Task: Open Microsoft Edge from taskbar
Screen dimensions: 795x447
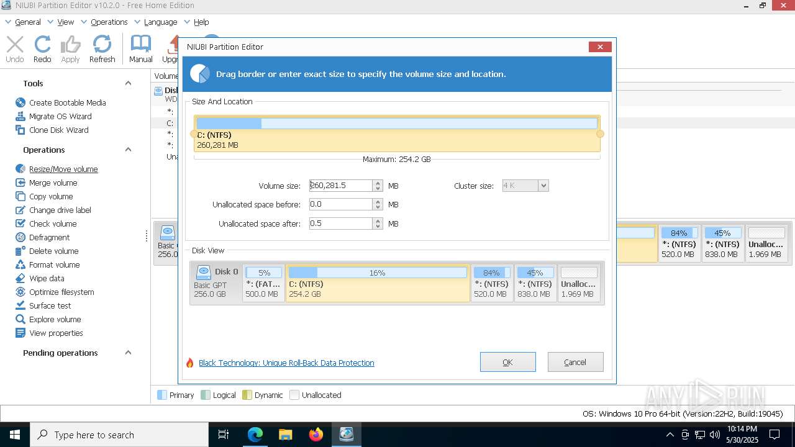Action: (255, 435)
